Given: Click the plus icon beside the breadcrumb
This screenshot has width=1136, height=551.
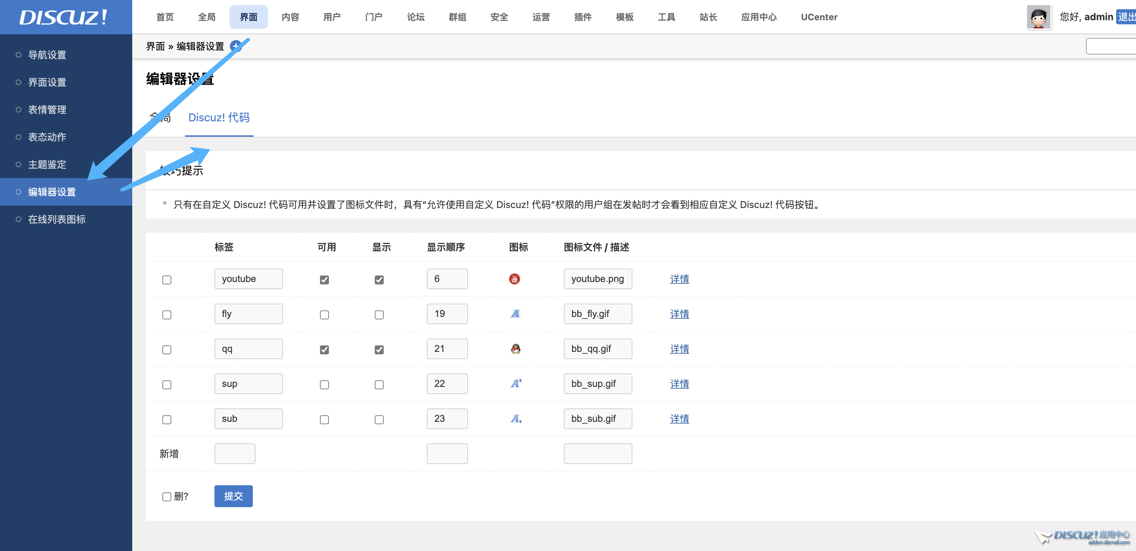Looking at the screenshot, I should click(x=236, y=46).
